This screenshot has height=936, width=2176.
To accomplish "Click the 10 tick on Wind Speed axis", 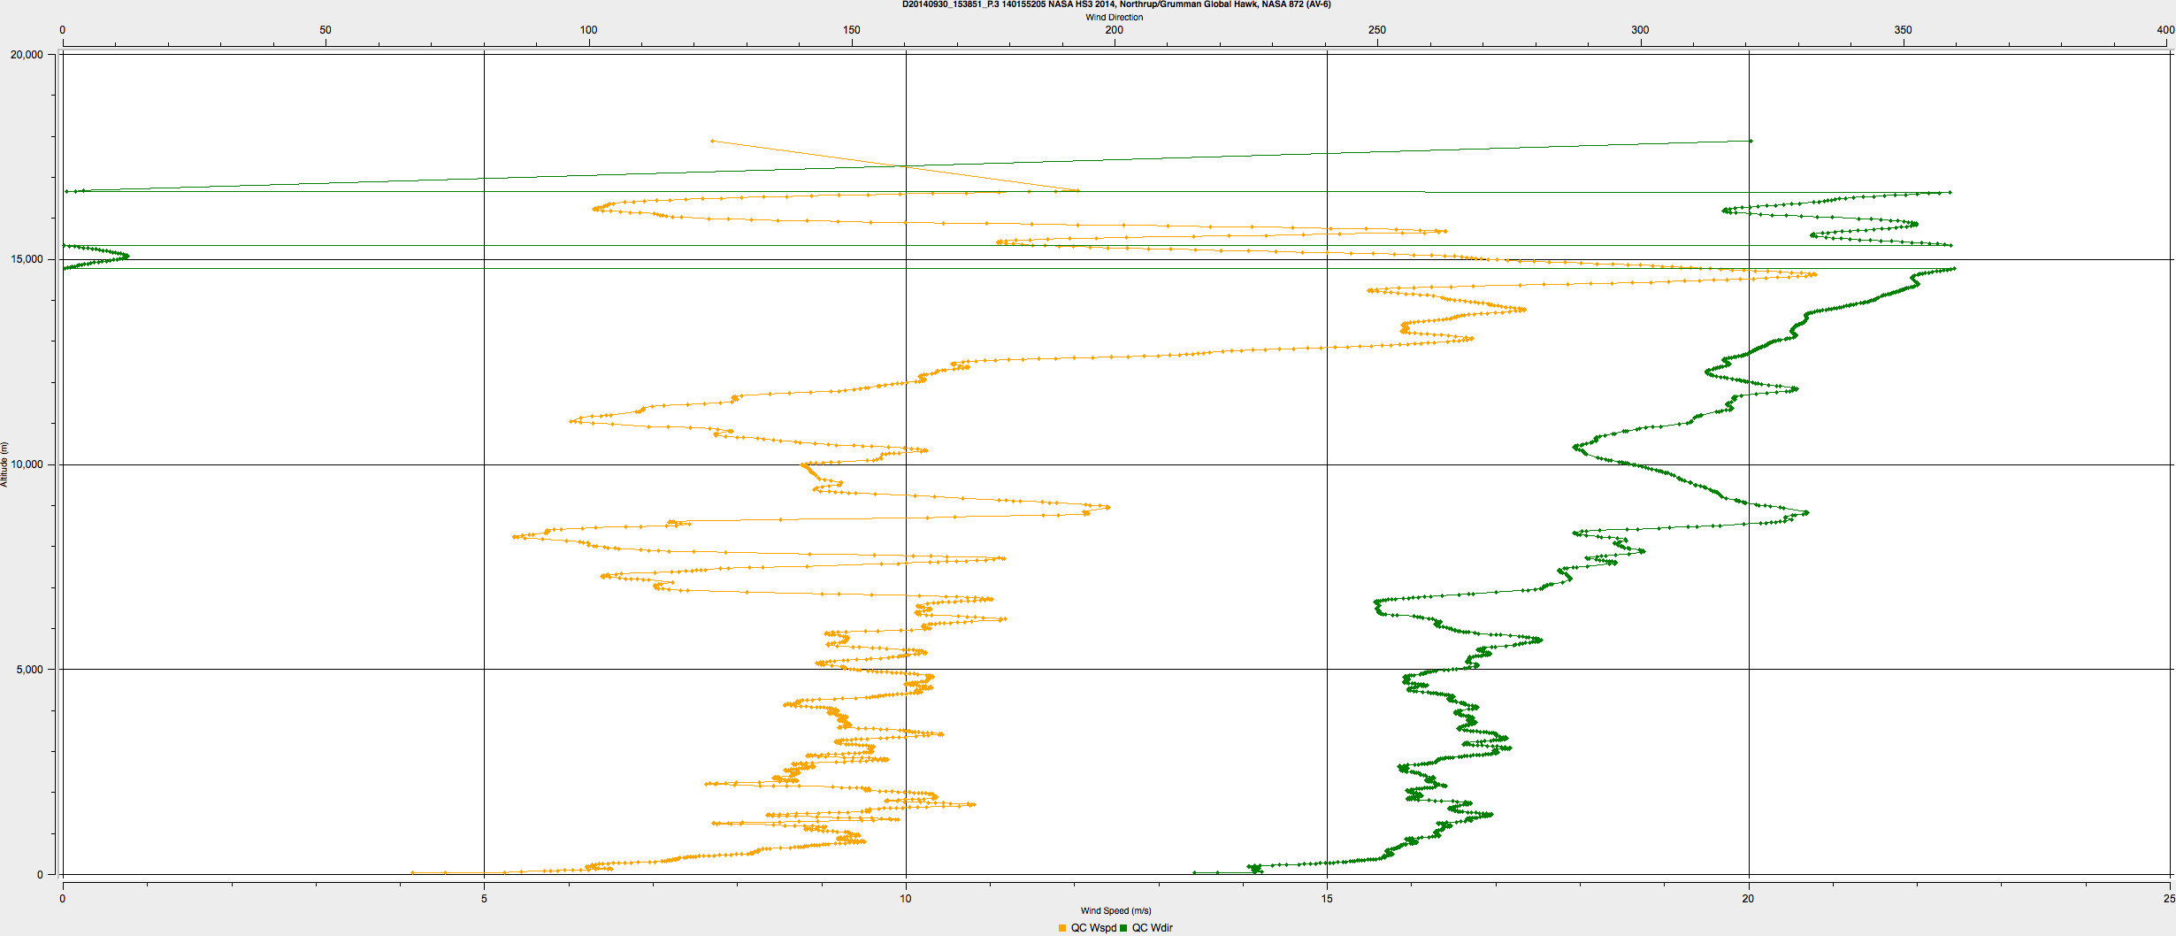I will pos(906,899).
